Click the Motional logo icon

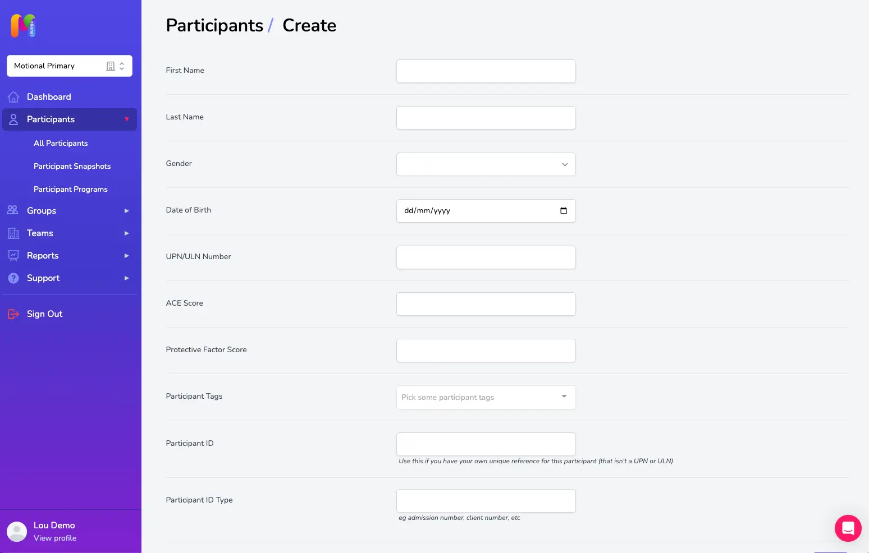(x=23, y=26)
